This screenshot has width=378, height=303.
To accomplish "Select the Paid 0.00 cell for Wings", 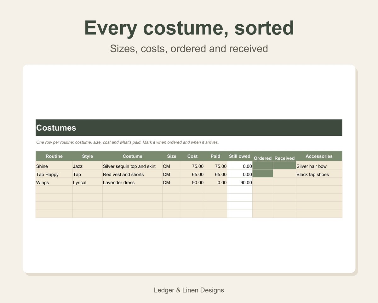I will [x=215, y=181].
